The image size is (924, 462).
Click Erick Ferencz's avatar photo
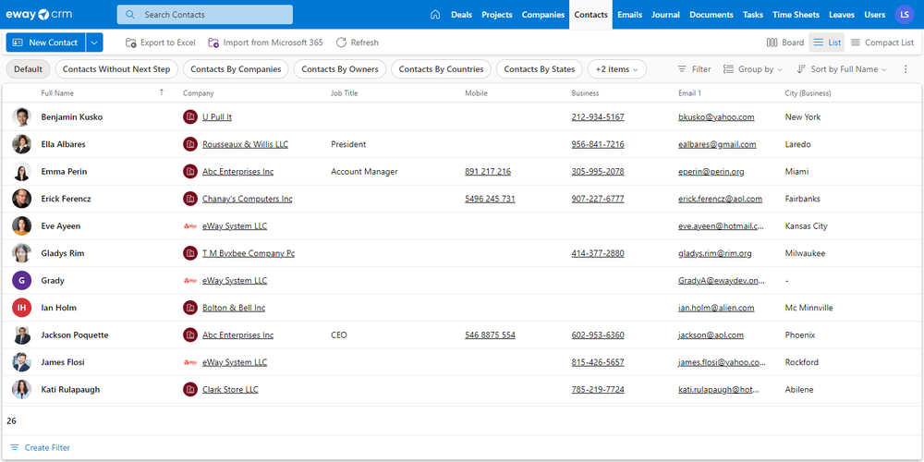click(22, 199)
